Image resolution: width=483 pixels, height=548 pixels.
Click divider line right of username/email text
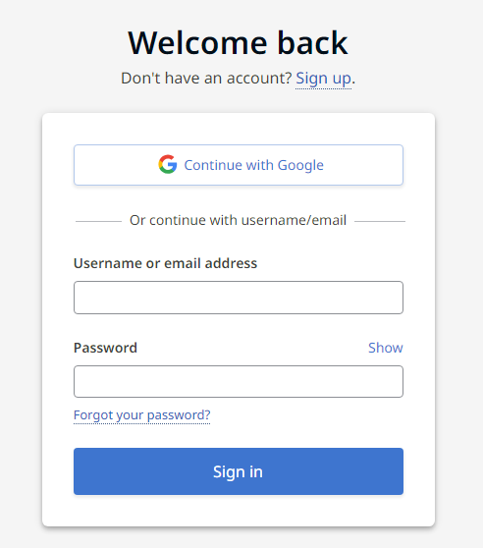(380, 221)
